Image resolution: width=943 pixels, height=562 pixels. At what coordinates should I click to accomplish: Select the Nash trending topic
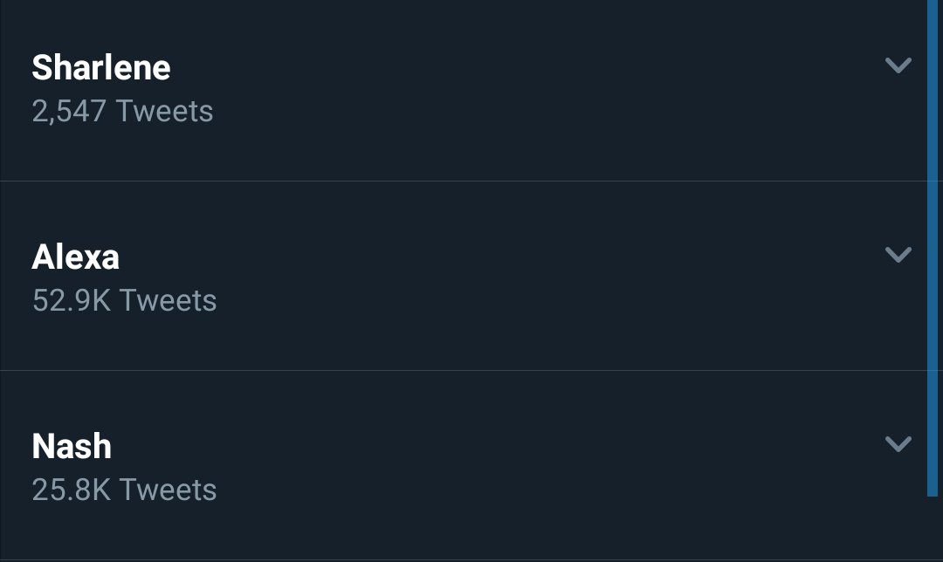pos(72,446)
